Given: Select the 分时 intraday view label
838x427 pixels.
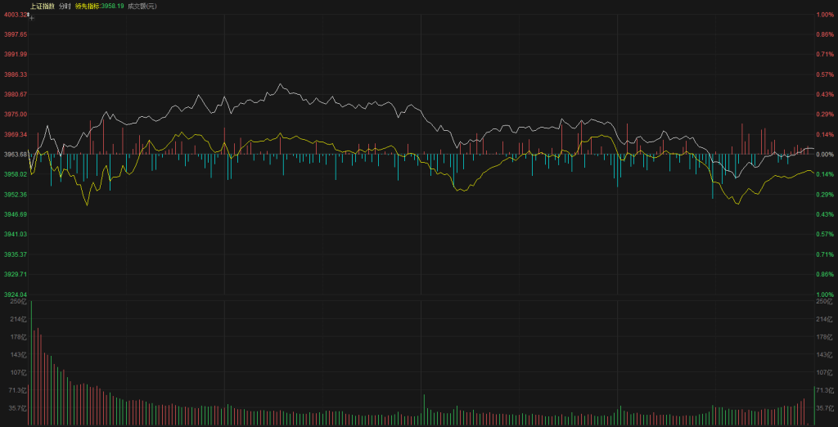Looking at the screenshot, I should (65, 6).
